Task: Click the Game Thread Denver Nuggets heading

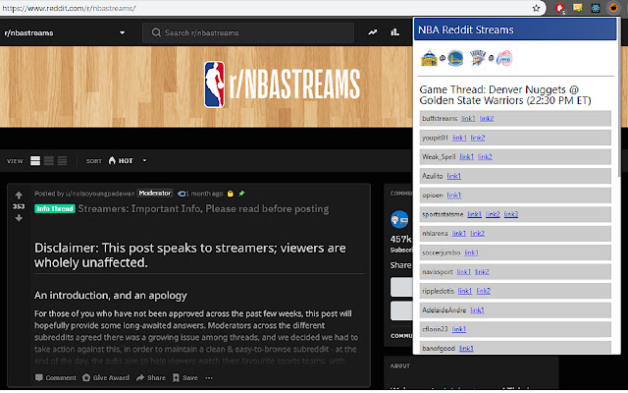Action: 505,95
